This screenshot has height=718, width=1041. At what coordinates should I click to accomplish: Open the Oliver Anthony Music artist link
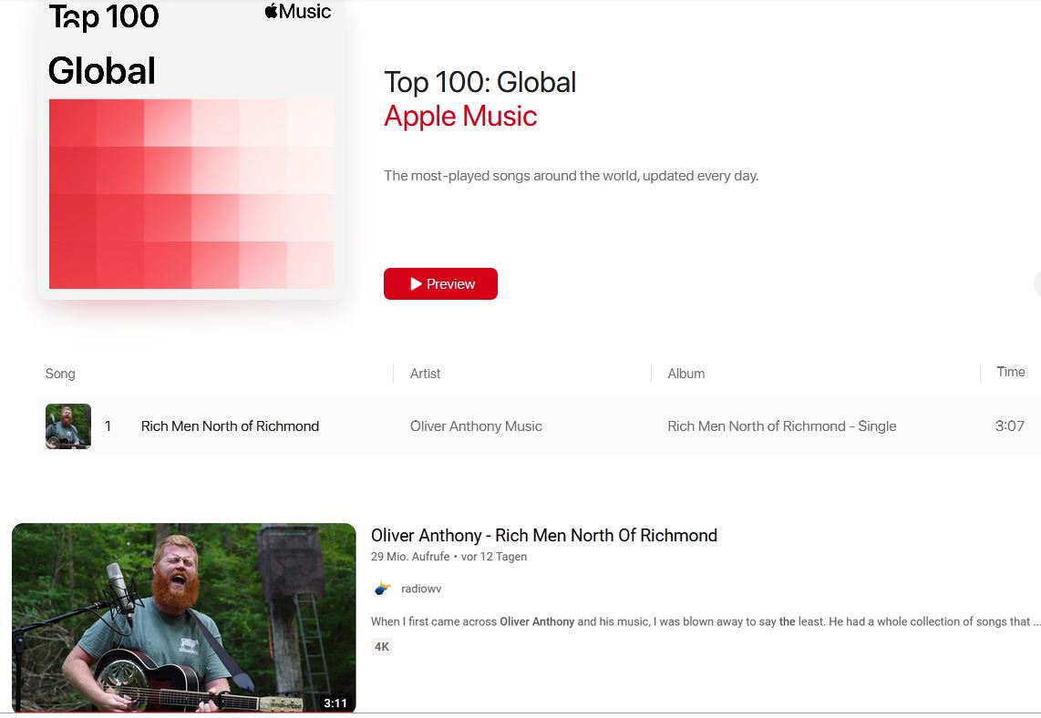(x=476, y=426)
